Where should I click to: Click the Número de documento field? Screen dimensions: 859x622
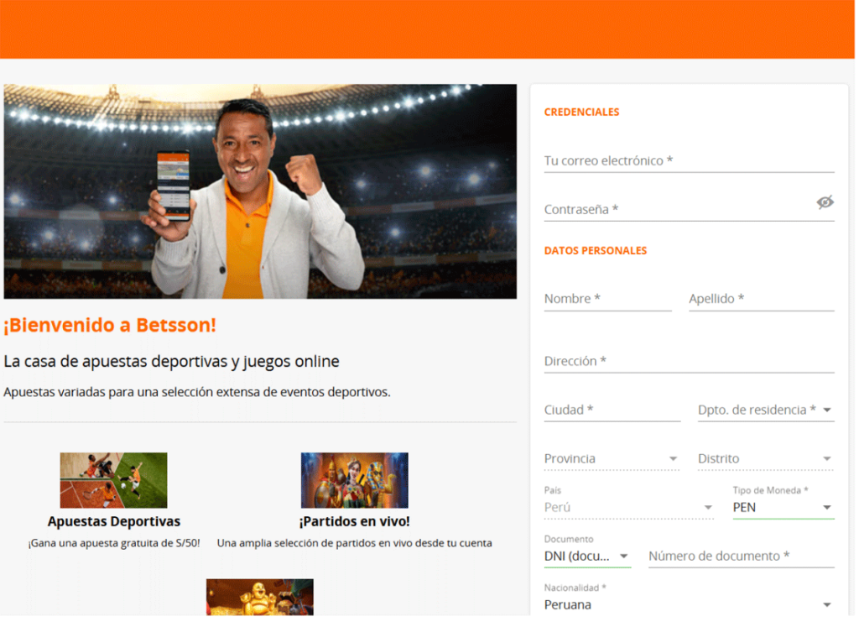click(x=741, y=556)
